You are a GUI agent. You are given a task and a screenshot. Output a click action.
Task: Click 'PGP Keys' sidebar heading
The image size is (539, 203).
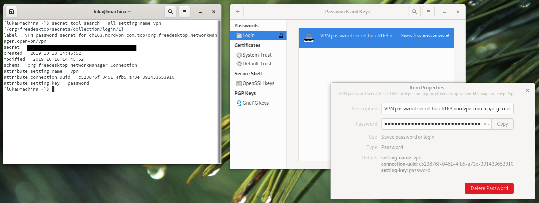click(x=245, y=93)
